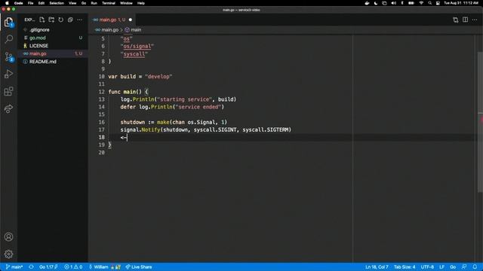Open macOS Spotlight search icon
This screenshot has height=271, width=483.
coord(429,3)
